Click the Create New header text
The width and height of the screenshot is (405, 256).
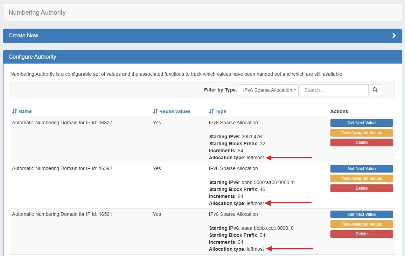(23, 36)
